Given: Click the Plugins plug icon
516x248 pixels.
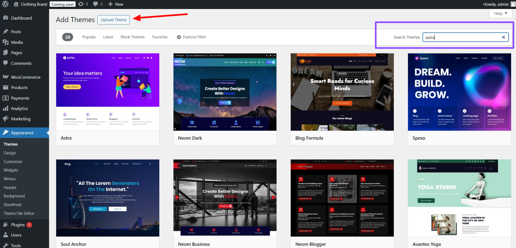Looking at the screenshot, I should pos(5,225).
